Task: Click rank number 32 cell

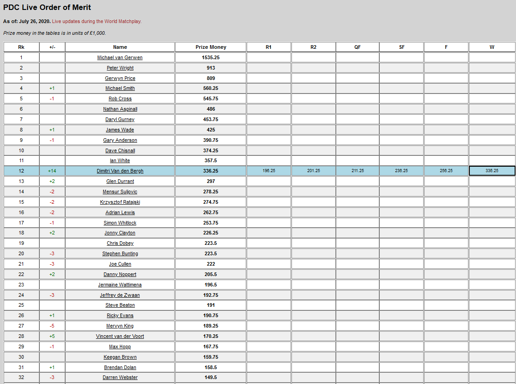Action: (x=21, y=377)
